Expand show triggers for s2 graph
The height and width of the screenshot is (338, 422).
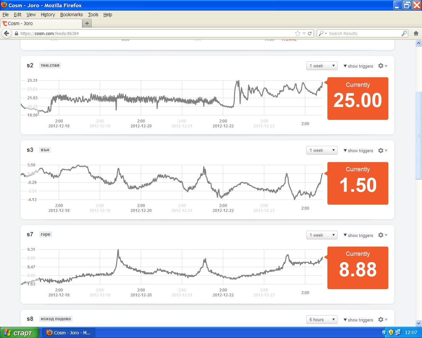click(358, 66)
